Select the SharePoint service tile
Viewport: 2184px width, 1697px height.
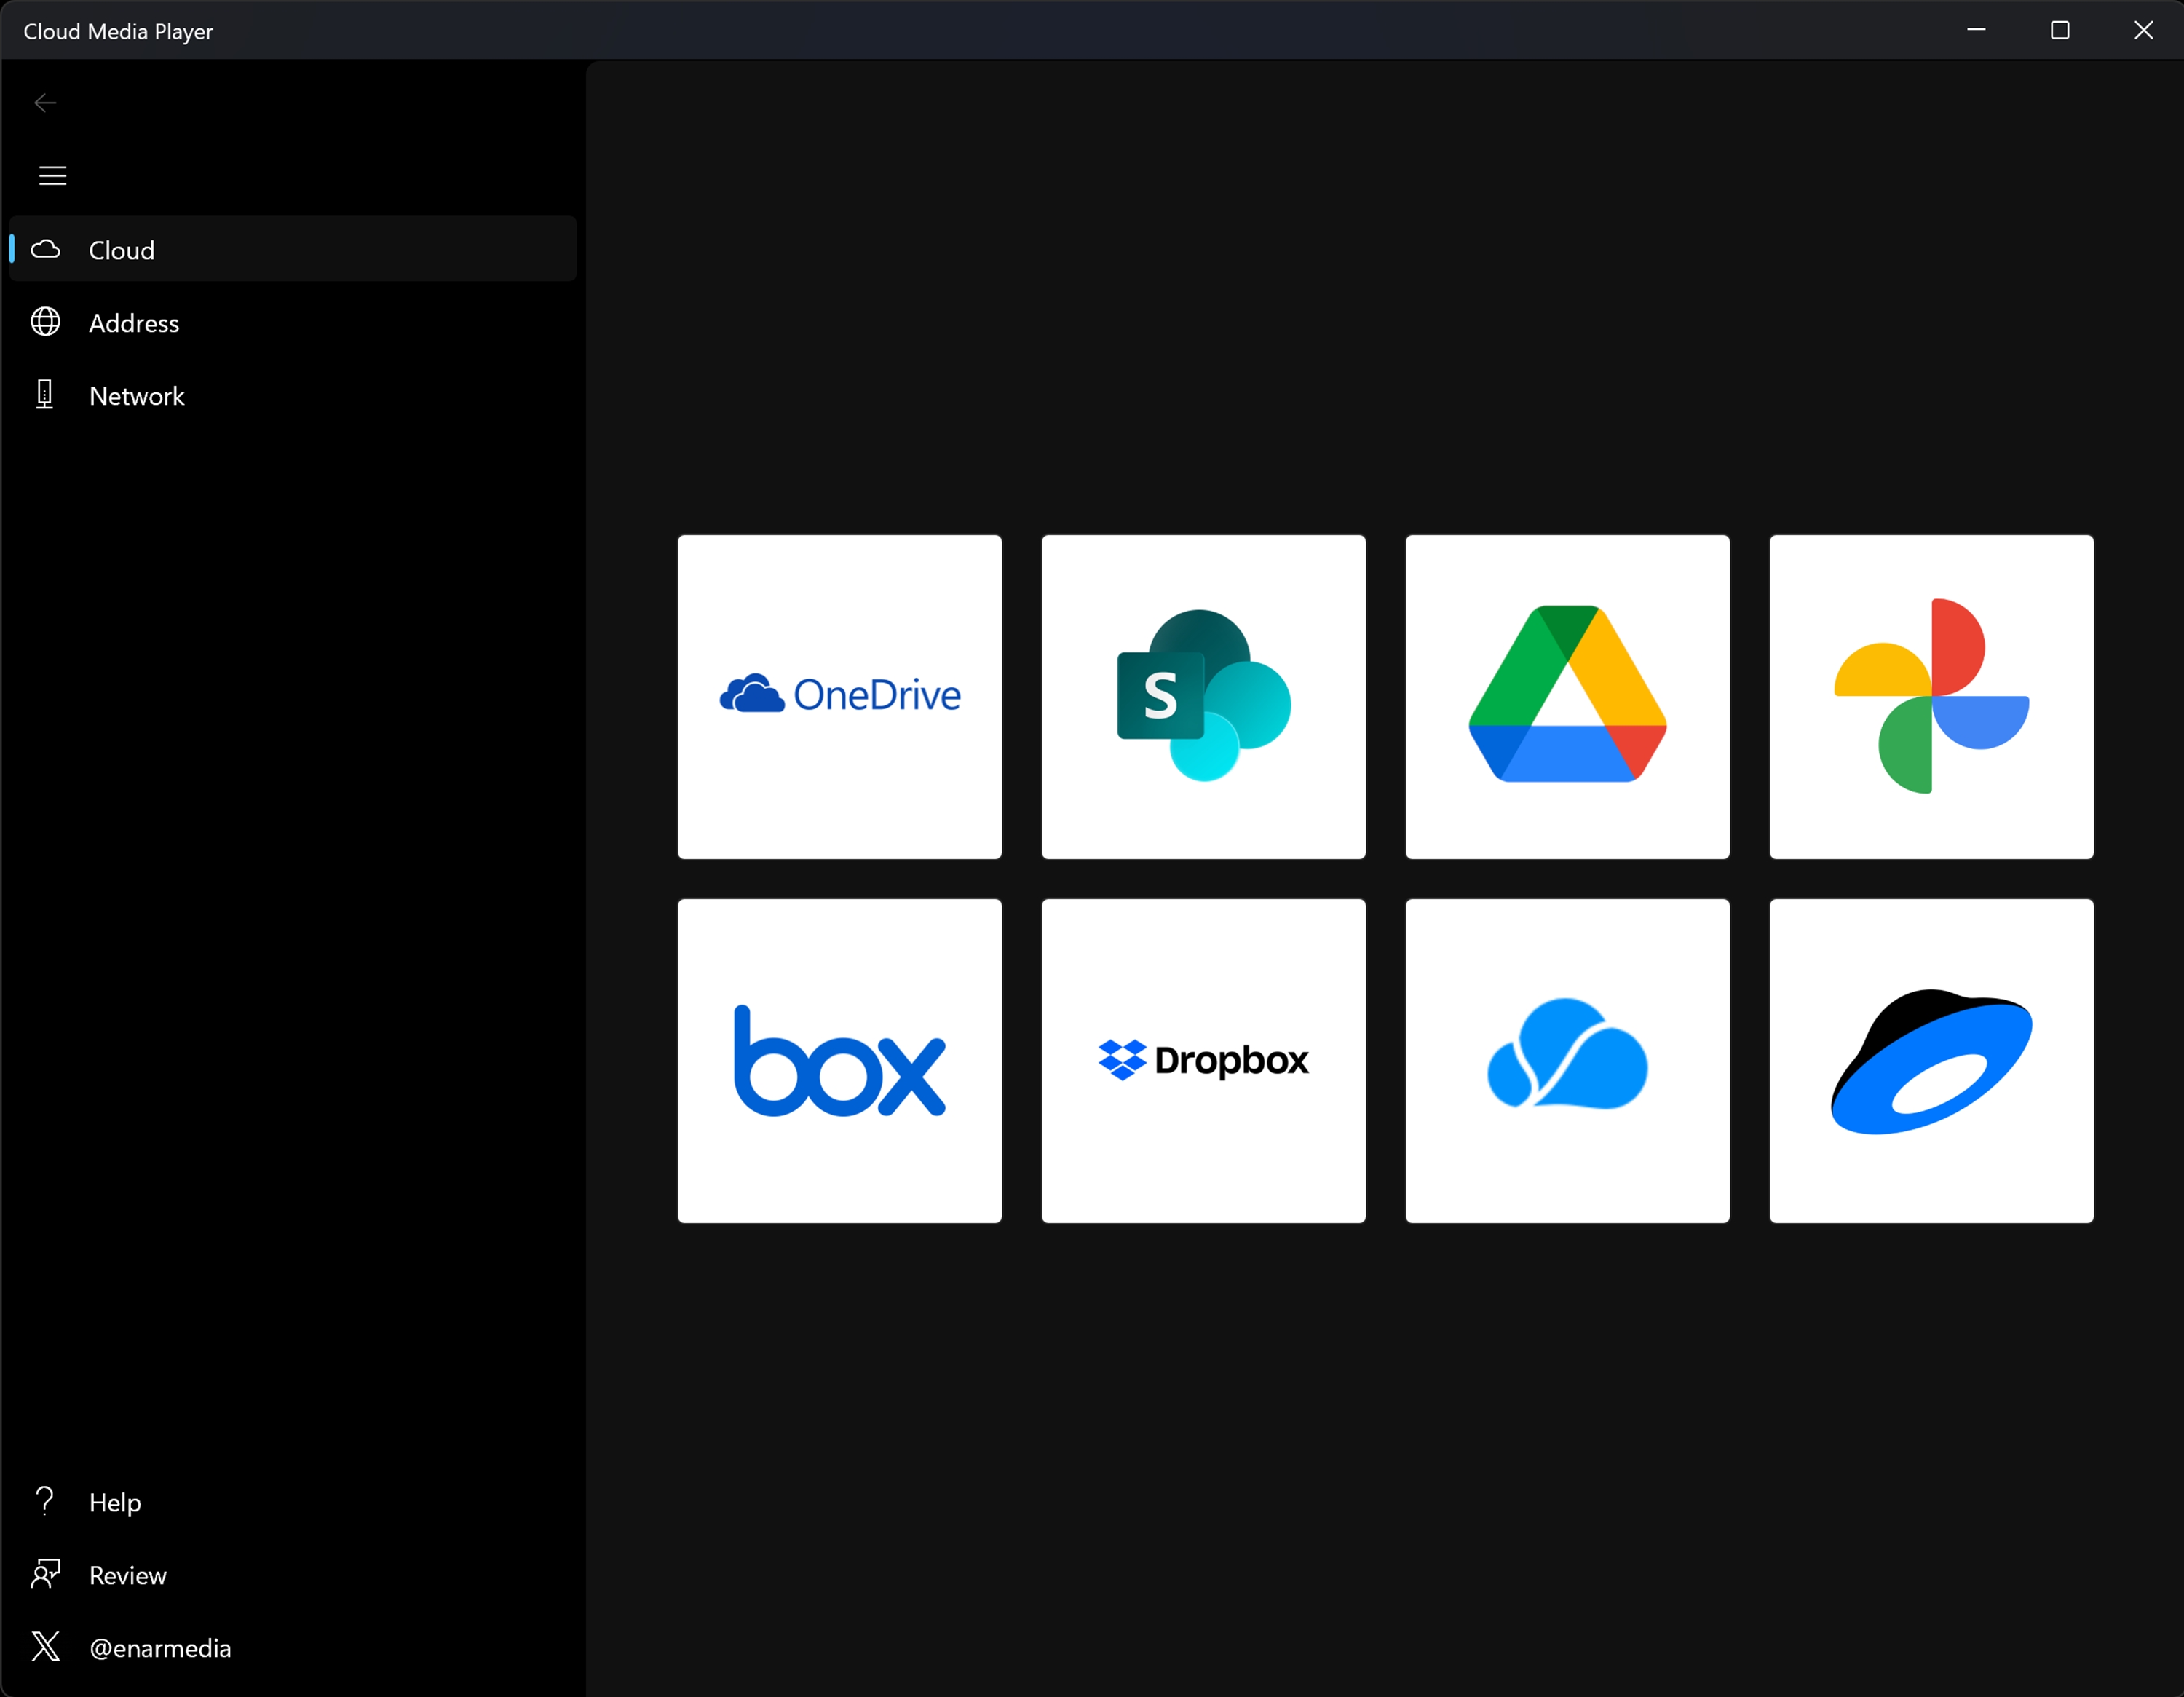point(1203,696)
